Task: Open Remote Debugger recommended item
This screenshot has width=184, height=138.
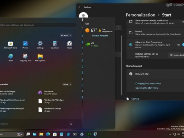Action: click(x=8, y=93)
